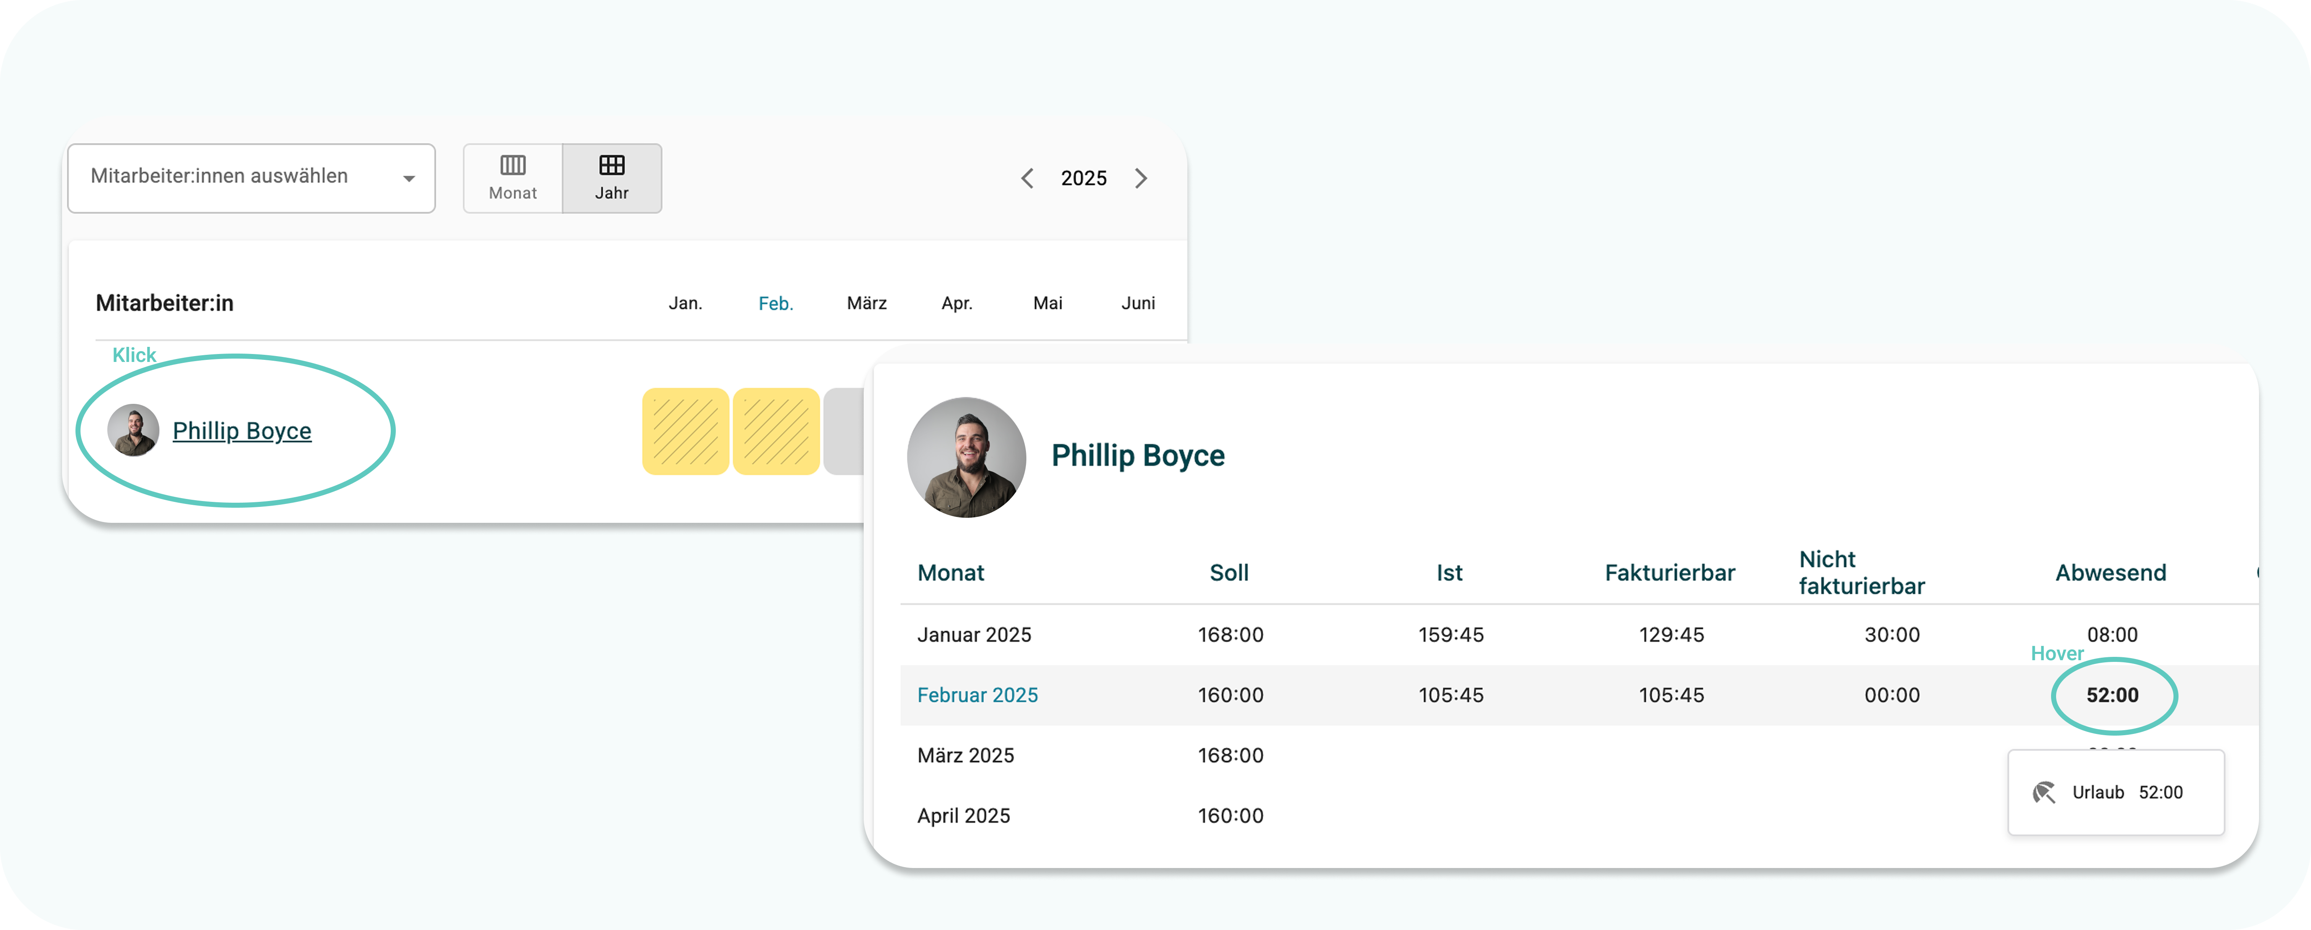Open the Februar 2025 row
This screenshot has height=930, width=2311.
(x=977, y=695)
